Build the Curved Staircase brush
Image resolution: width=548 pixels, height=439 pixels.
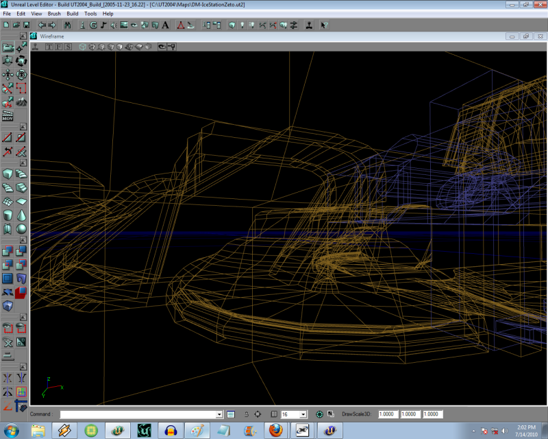[21, 174]
